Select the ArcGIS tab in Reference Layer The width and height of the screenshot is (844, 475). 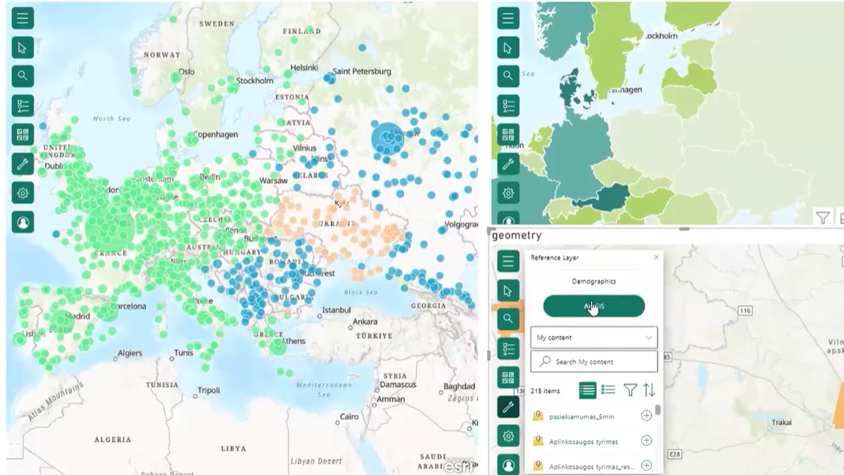click(593, 306)
